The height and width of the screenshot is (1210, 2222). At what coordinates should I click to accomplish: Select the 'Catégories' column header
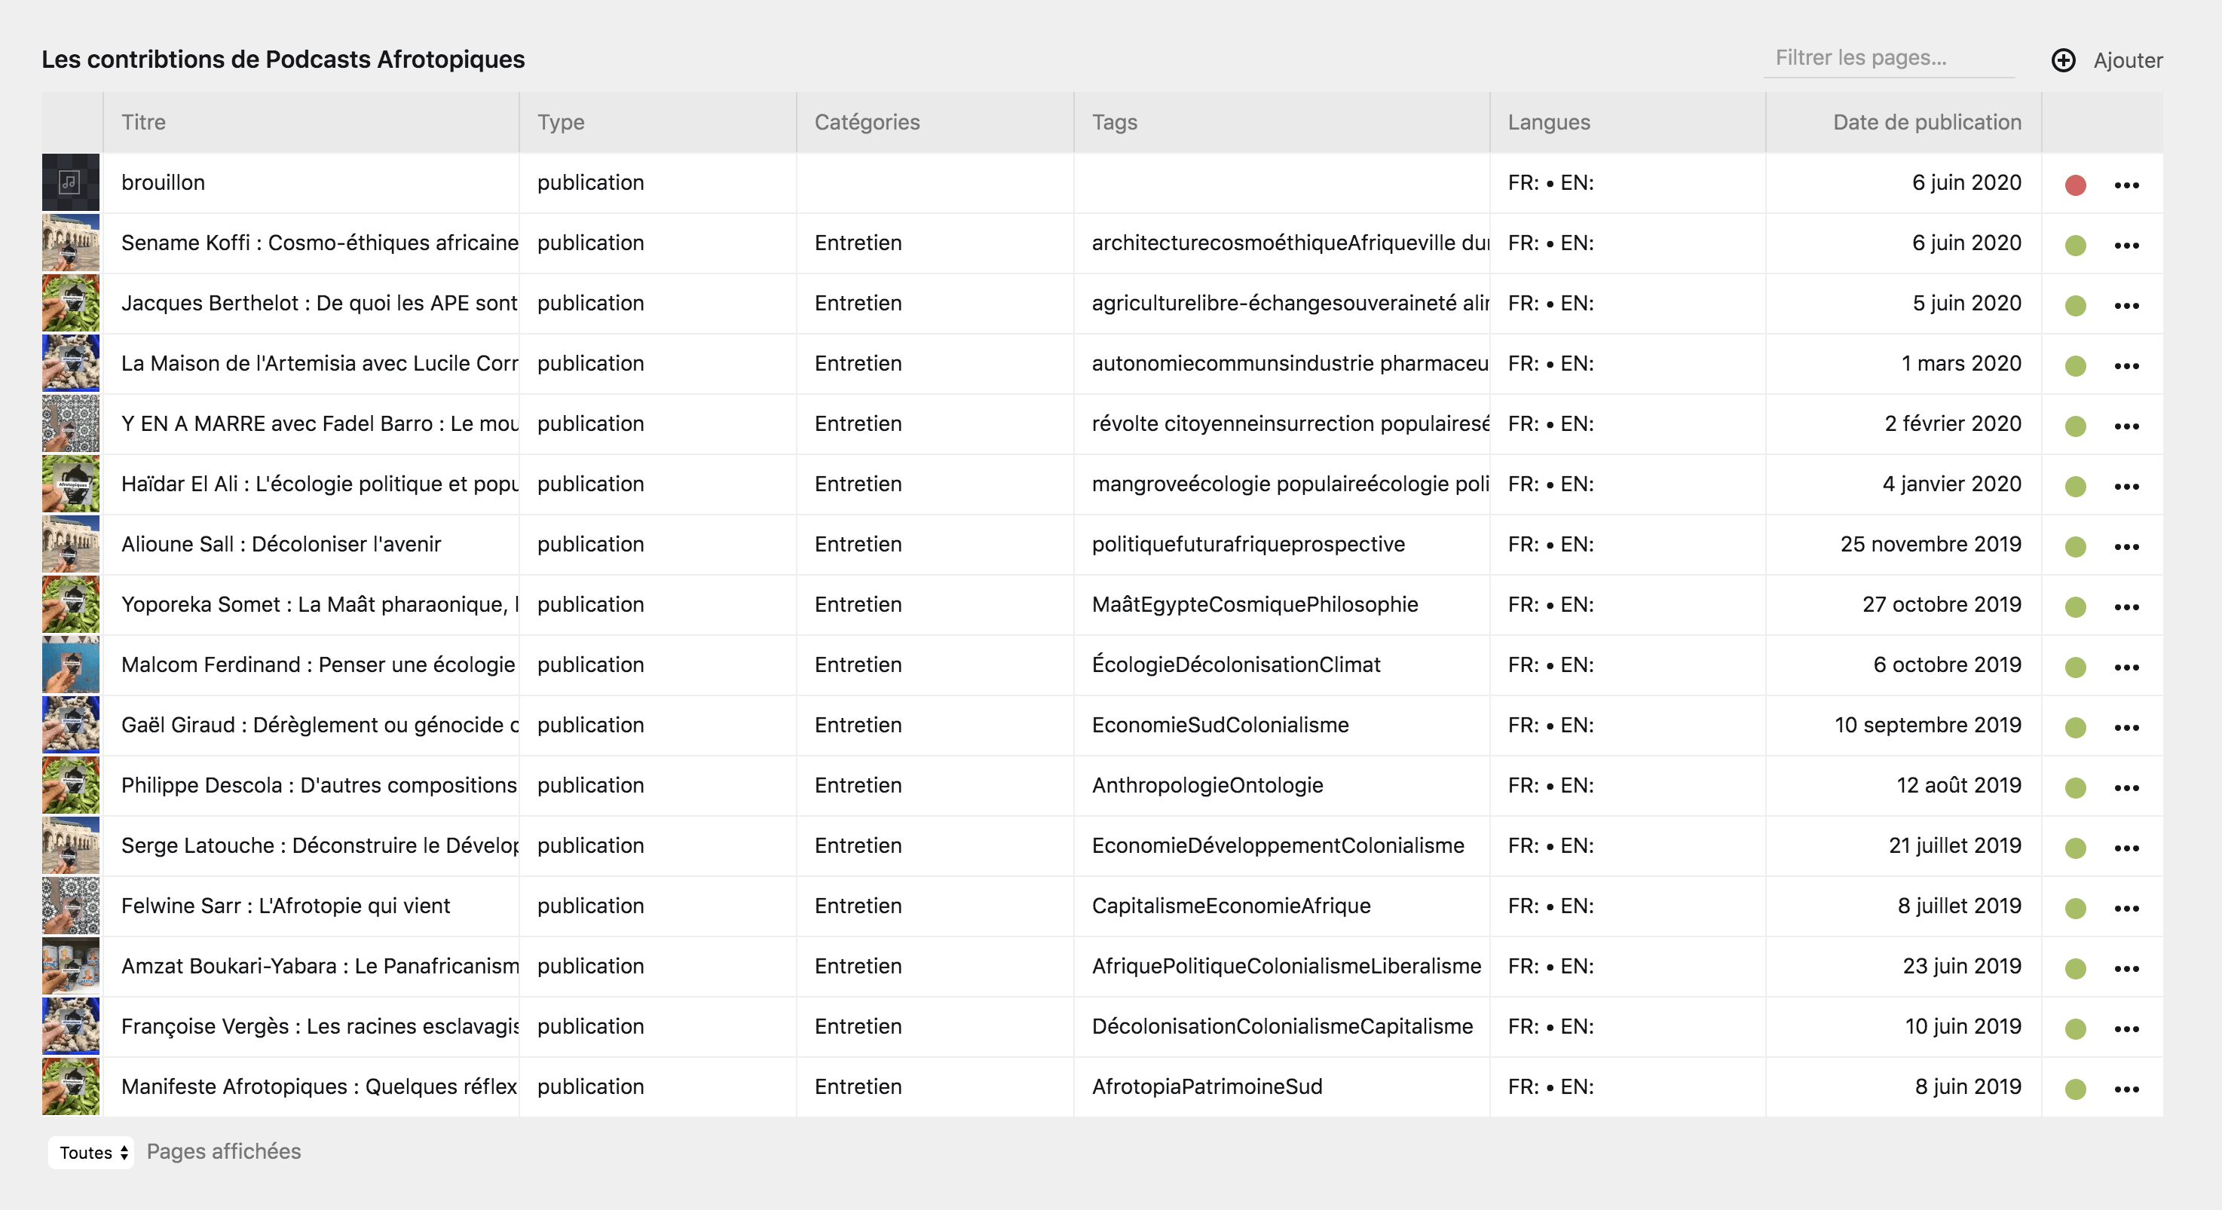(x=867, y=121)
